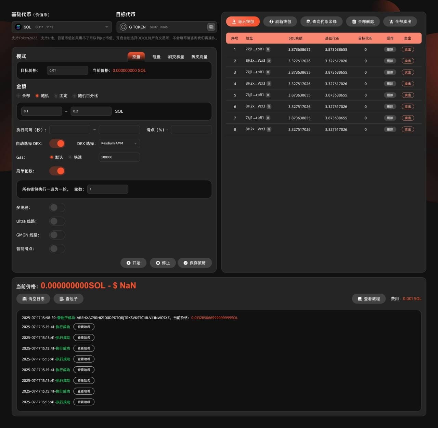Screen dimensions: 438x428
Task: Copy address icon in wallet row 3
Action: 268,72
